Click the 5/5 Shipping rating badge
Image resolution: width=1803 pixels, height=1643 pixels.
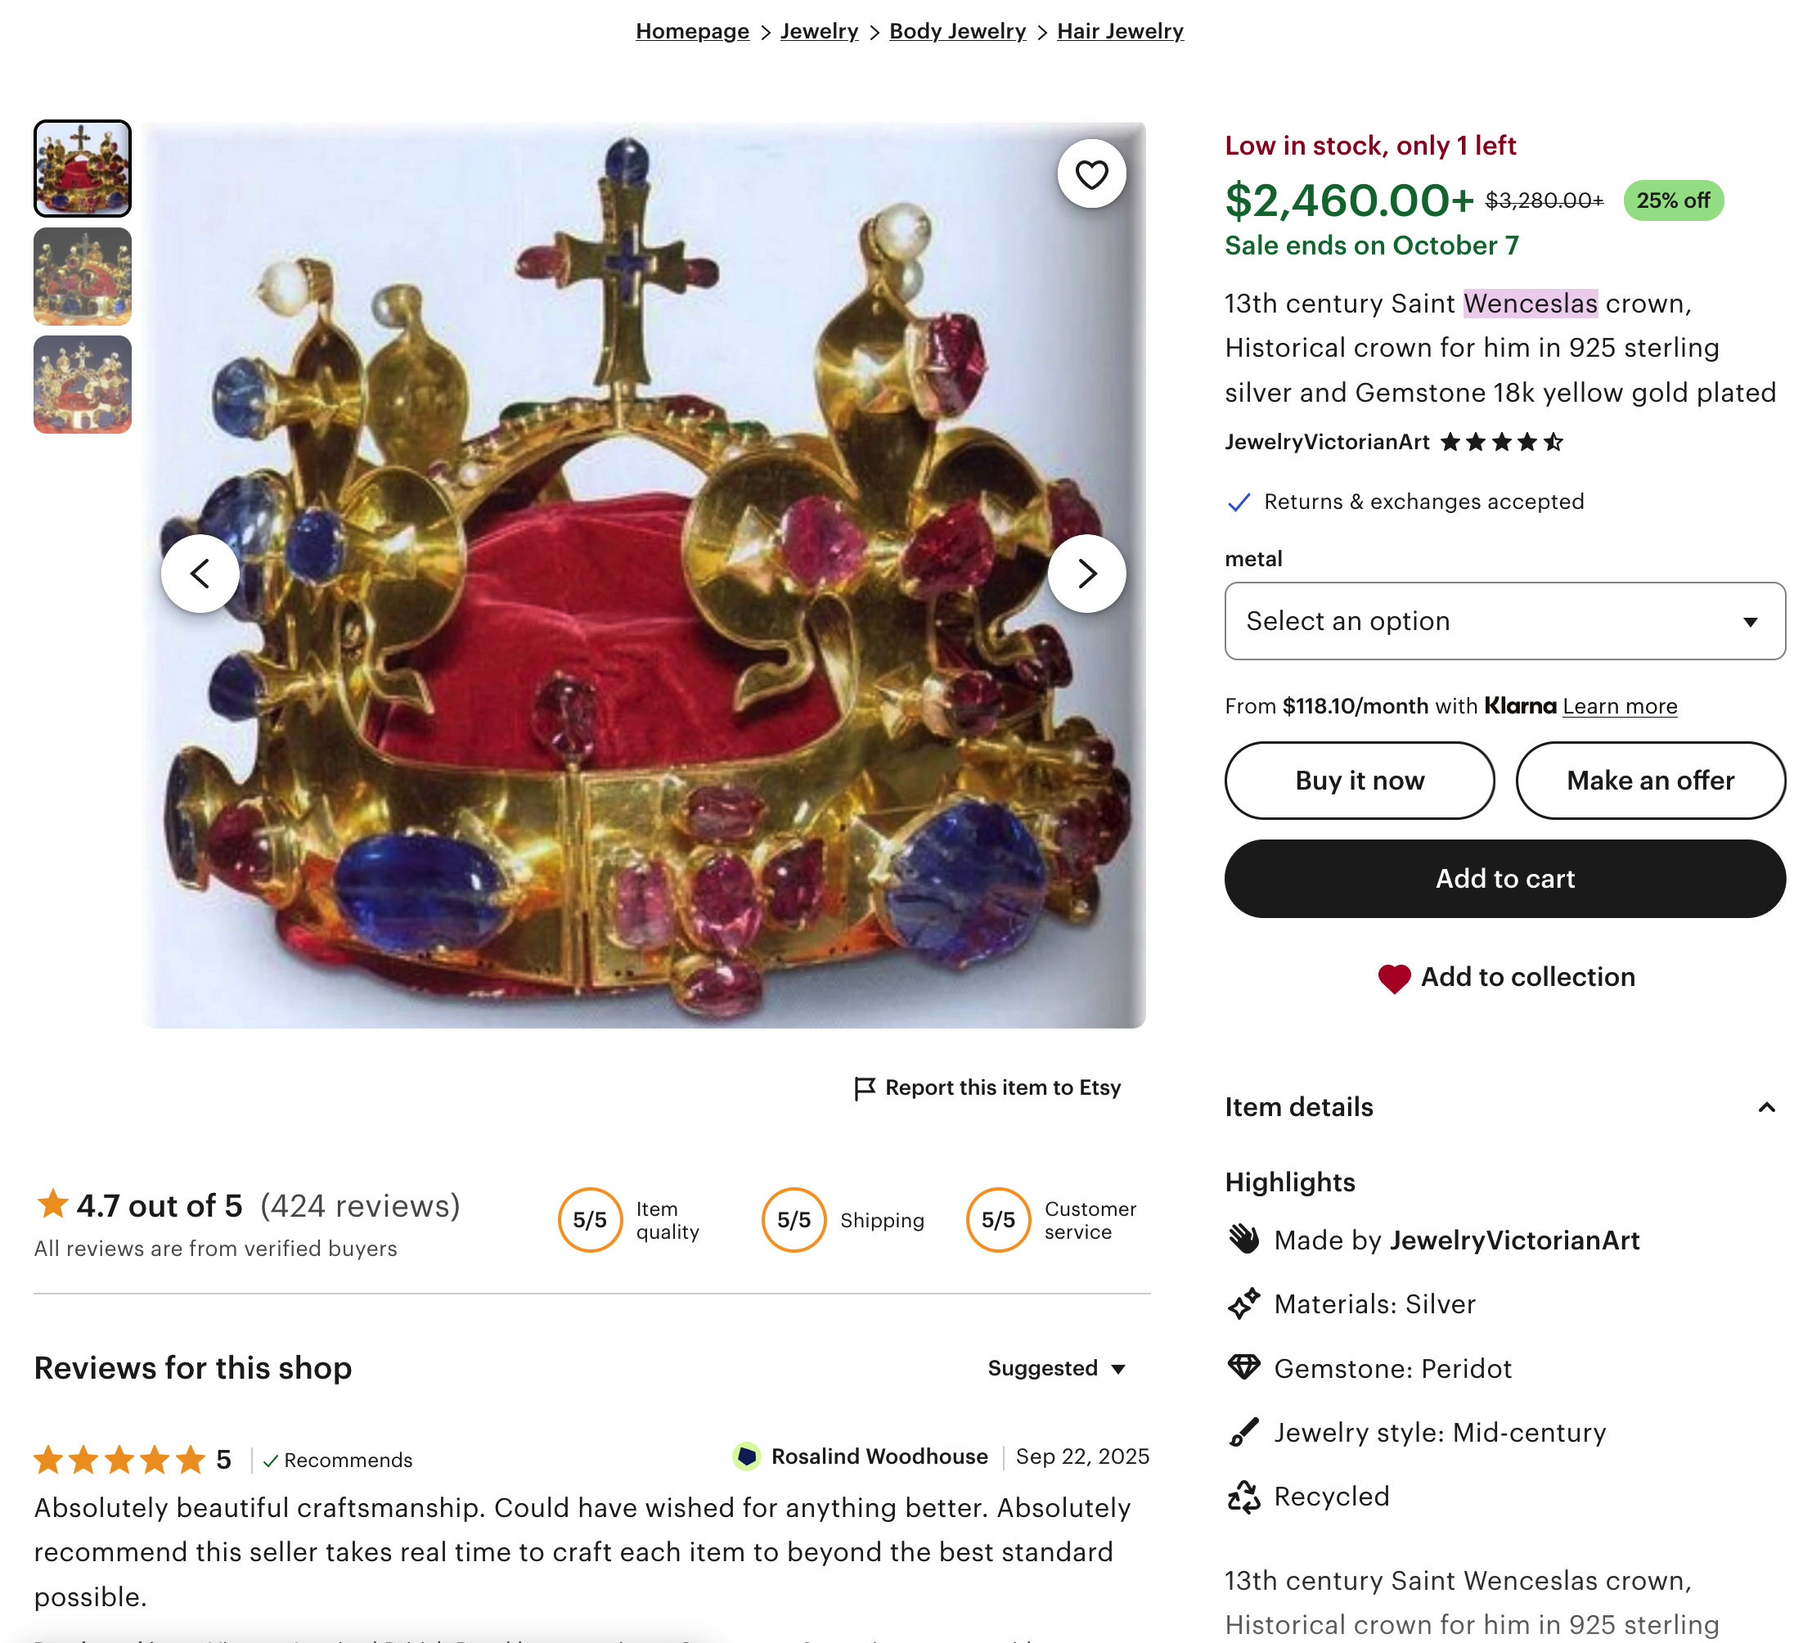tap(794, 1220)
